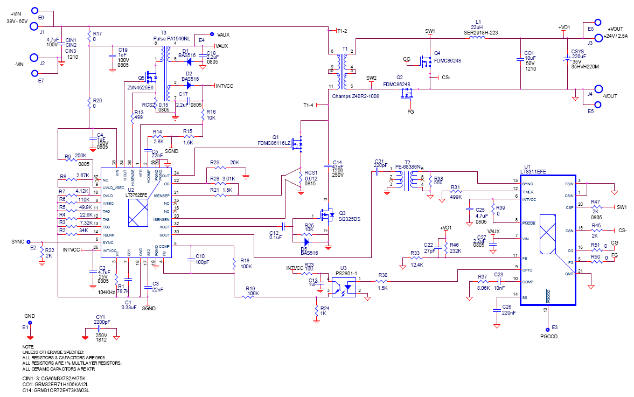Click the +VIN J1 input terminal
The image size is (634, 397).
(35, 26)
